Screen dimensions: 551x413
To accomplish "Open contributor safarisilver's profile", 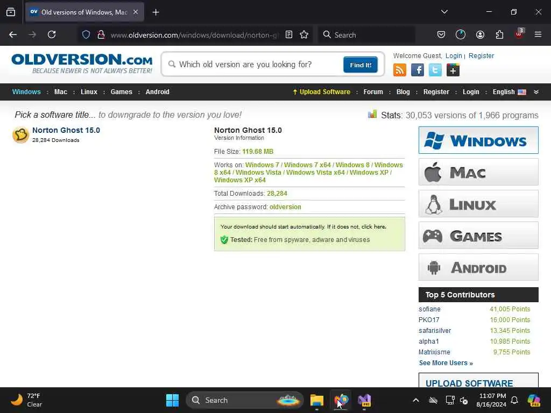I will [x=435, y=331].
